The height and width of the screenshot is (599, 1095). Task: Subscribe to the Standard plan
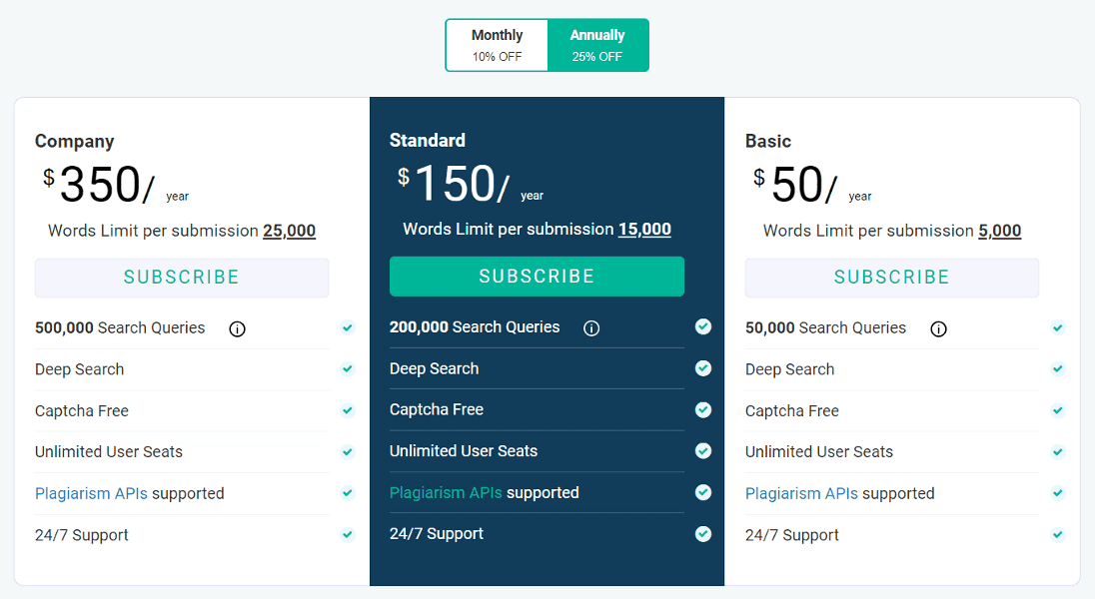pyautogui.click(x=537, y=277)
